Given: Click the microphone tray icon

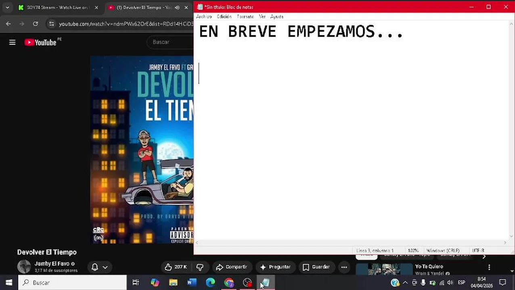Looking at the screenshot, I should pos(423,283).
